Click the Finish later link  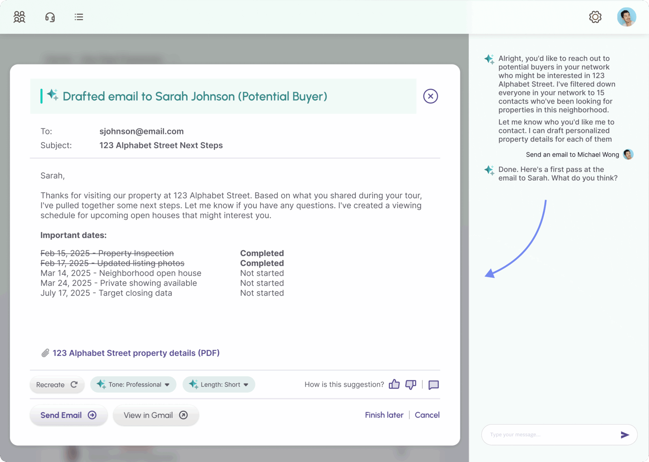point(384,415)
